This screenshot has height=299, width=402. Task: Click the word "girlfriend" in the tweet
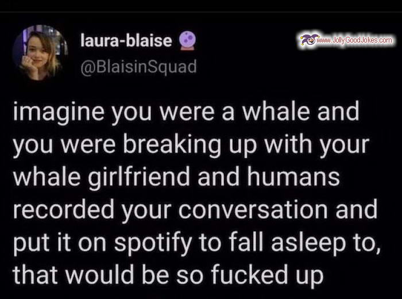tap(139, 177)
